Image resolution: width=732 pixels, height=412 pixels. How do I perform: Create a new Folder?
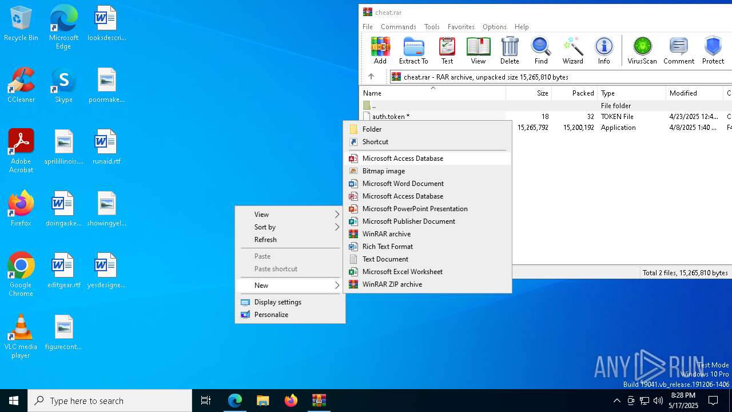(x=427, y=129)
